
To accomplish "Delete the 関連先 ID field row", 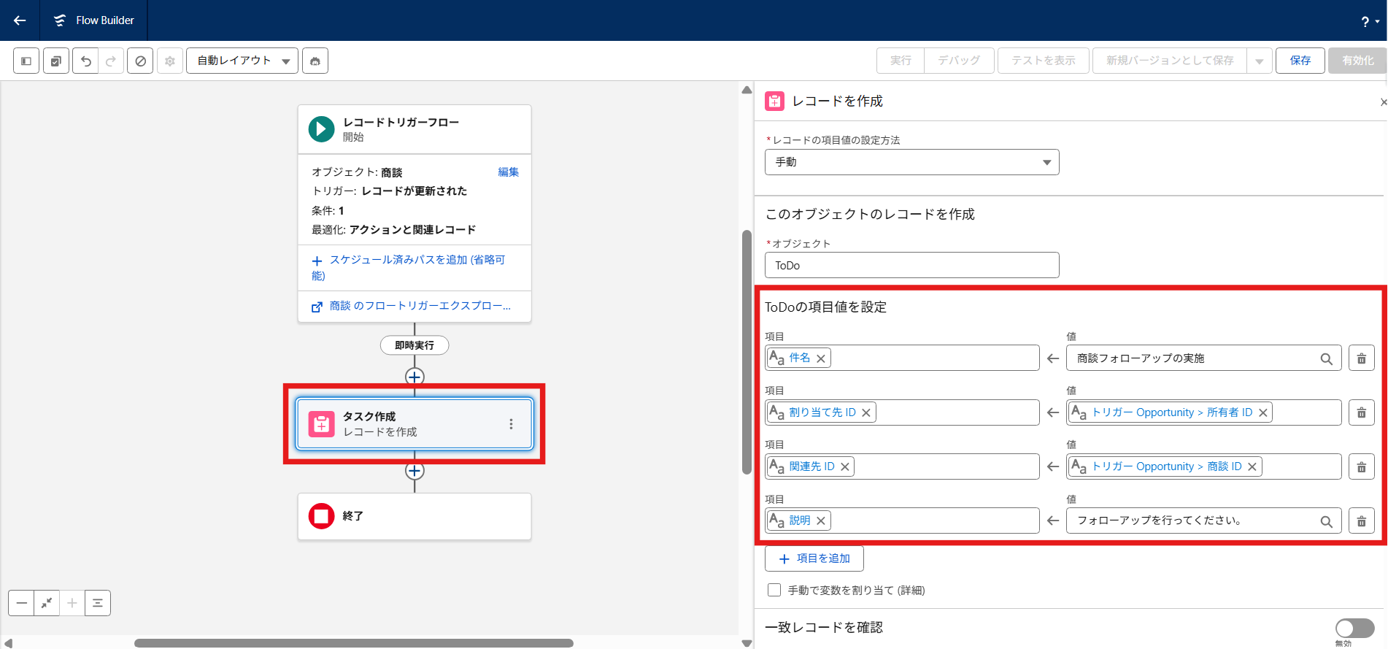I will tap(1361, 466).
